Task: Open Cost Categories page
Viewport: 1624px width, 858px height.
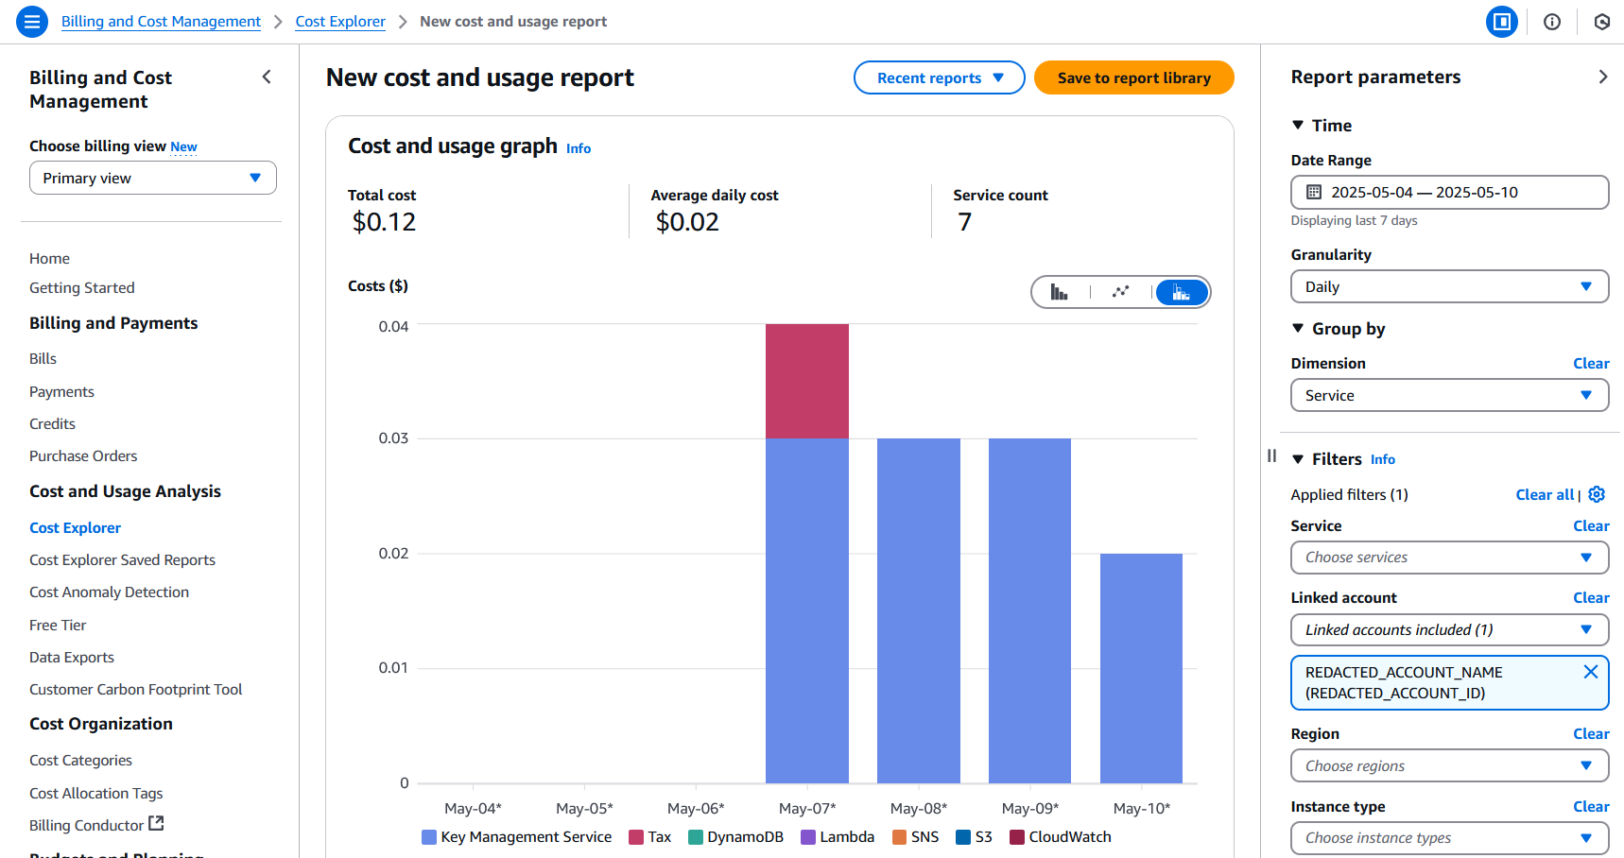Action: [x=80, y=760]
